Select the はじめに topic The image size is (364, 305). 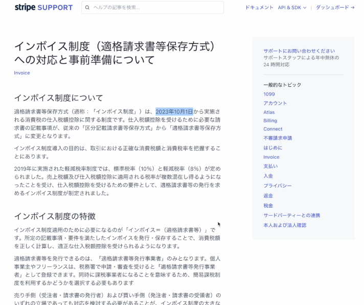click(272, 148)
